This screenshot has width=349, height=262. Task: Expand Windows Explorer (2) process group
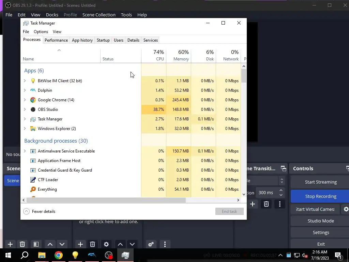coord(25,129)
